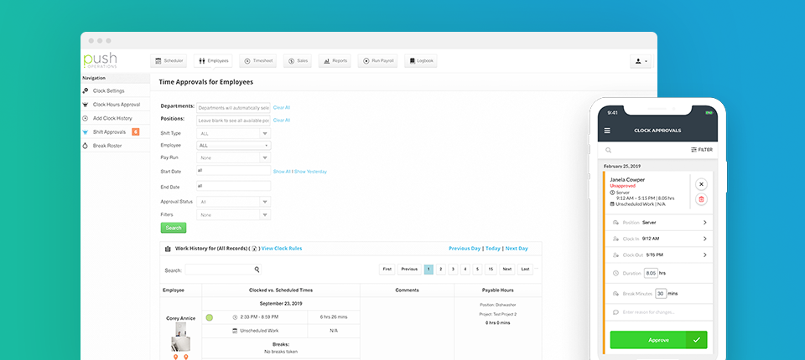Open the Run Payroll toolbar button
The image size is (805, 360).
pos(377,61)
